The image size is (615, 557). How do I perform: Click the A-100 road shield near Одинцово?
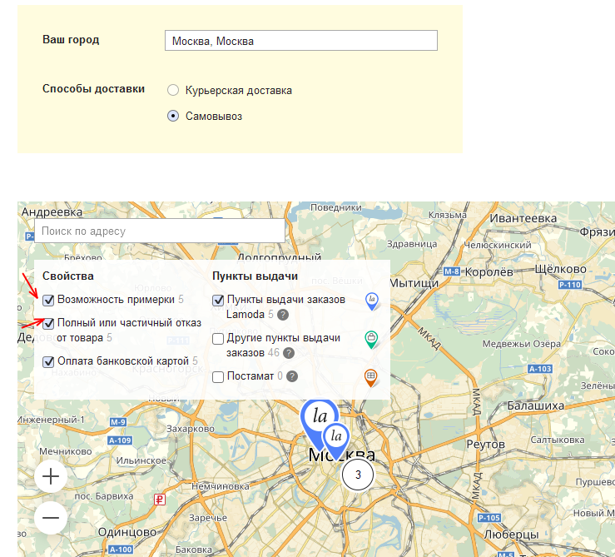point(121,550)
